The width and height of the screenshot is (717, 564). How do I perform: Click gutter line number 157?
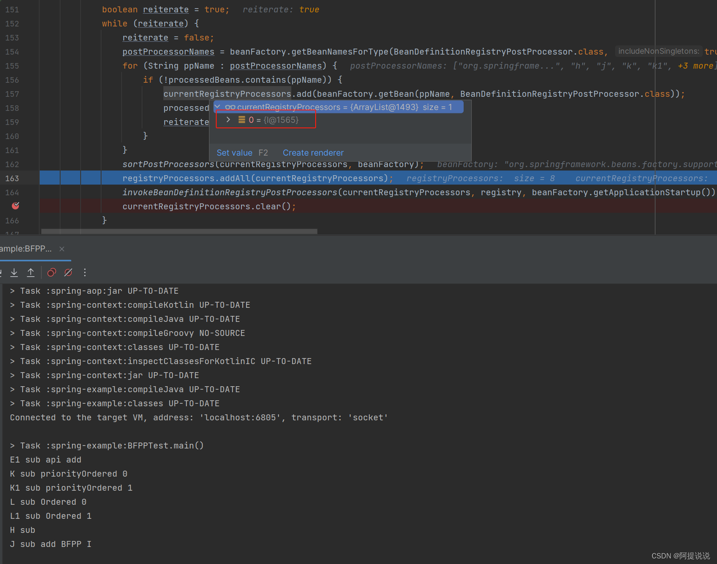[12, 94]
